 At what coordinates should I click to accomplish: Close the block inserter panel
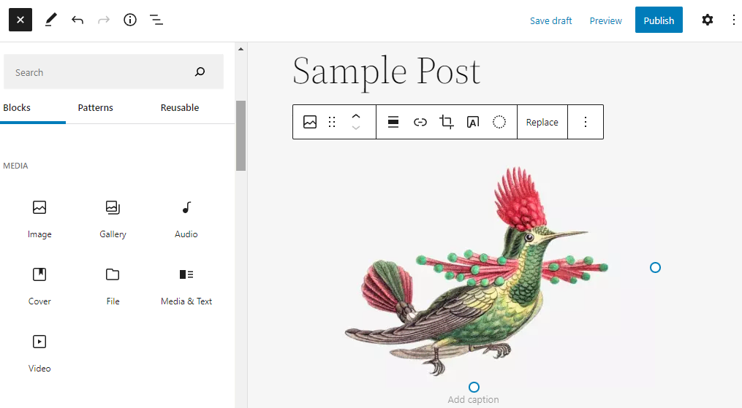coord(20,20)
